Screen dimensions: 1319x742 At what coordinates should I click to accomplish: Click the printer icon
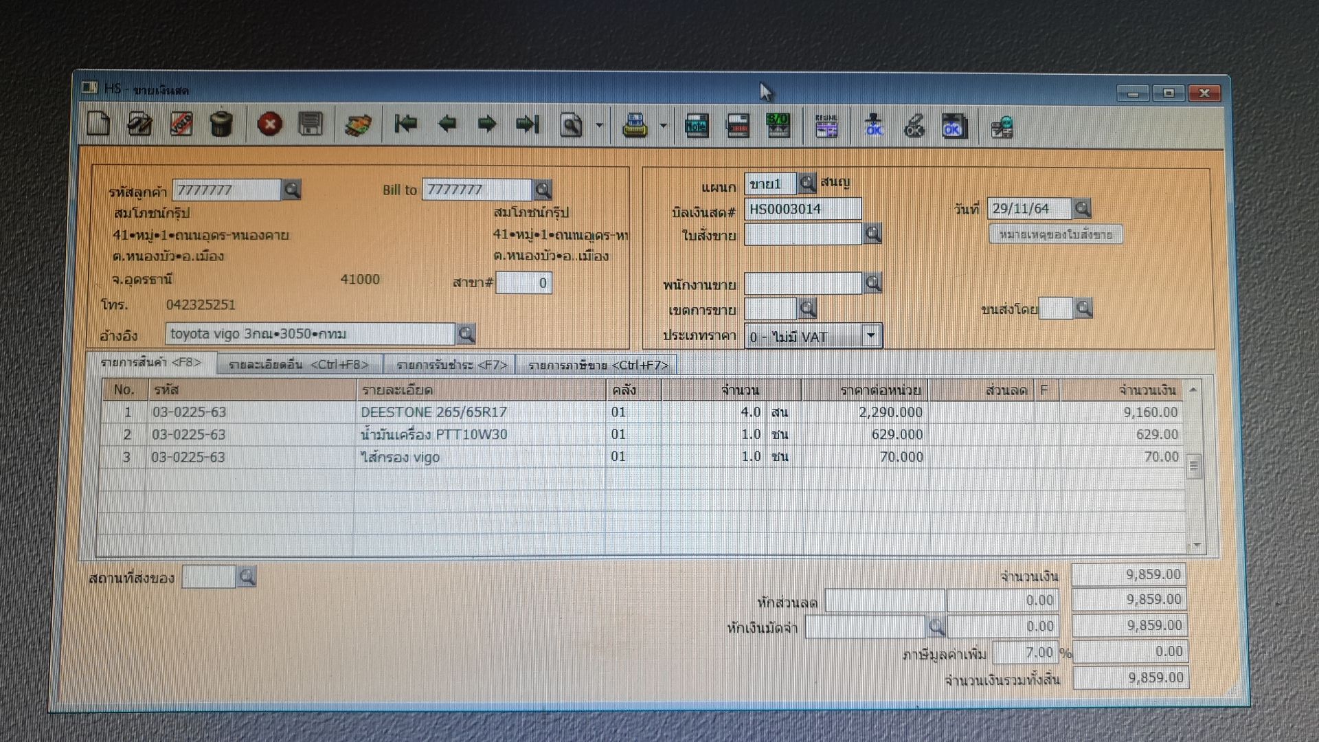pyautogui.click(x=634, y=126)
